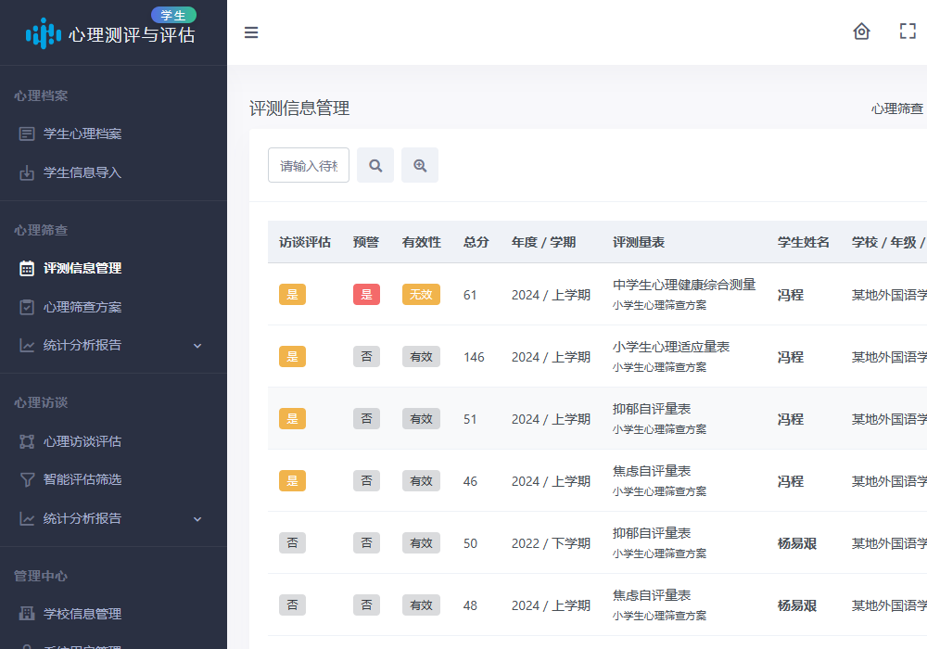The width and height of the screenshot is (927, 649).
Task: Click the 智能评估筛选 funnel icon
Action: pos(27,479)
